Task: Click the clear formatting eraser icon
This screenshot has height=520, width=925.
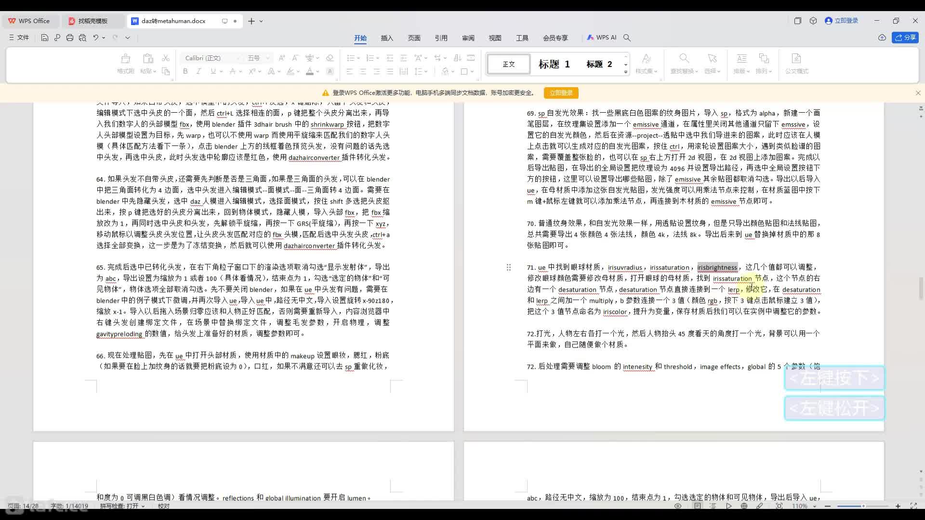Action: click(x=330, y=58)
